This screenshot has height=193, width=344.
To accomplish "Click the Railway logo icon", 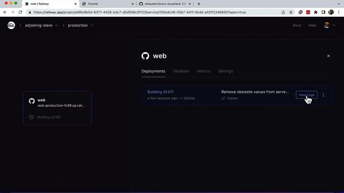I will click(11, 25).
